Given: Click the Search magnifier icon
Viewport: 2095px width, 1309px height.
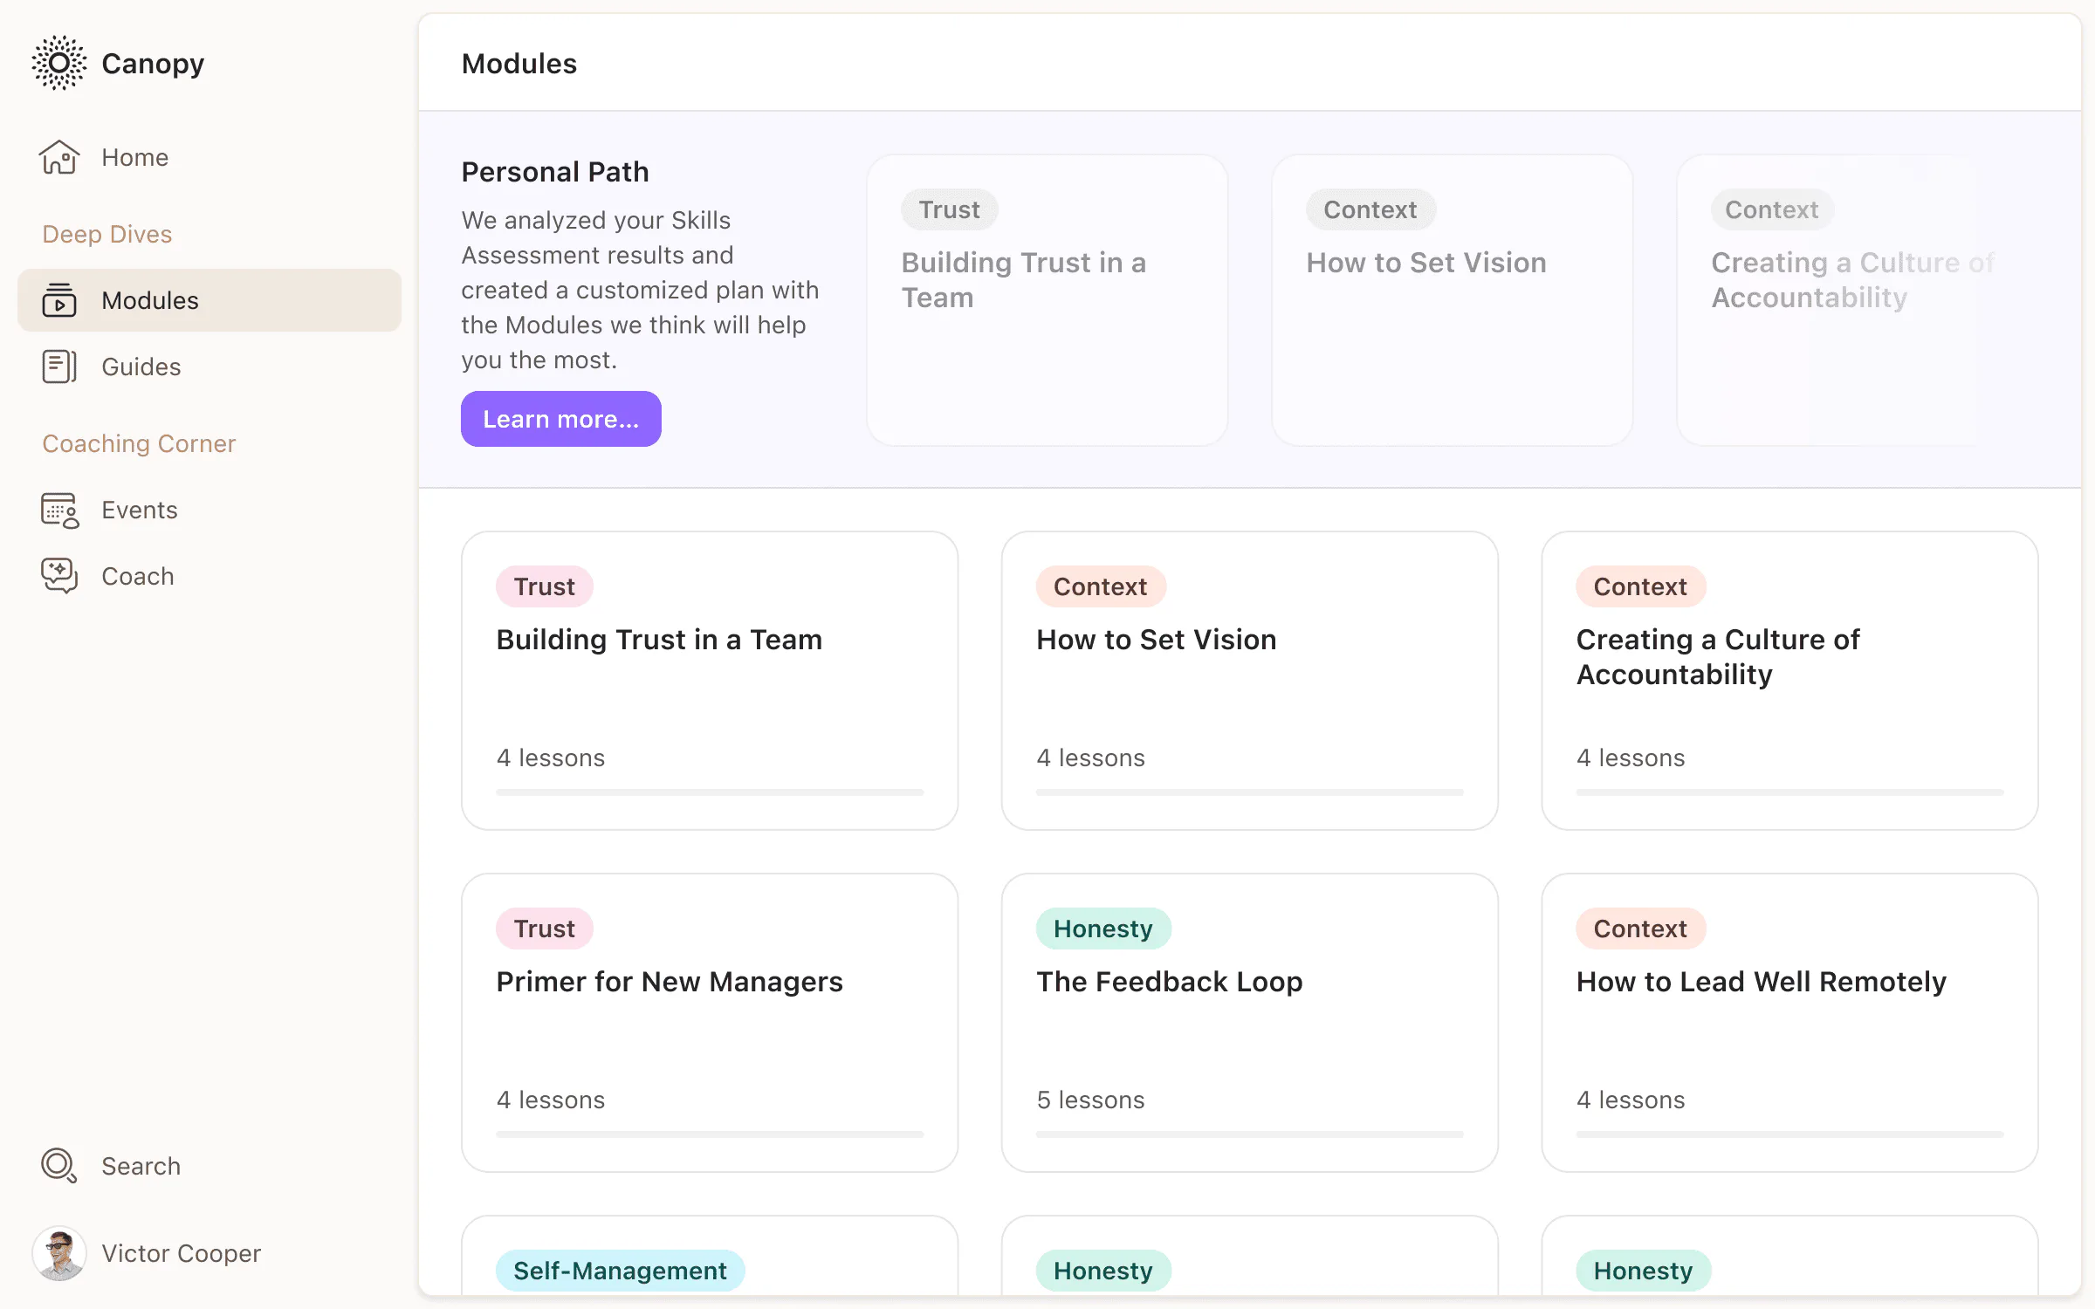Looking at the screenshot, I should tap(58, 1166).
